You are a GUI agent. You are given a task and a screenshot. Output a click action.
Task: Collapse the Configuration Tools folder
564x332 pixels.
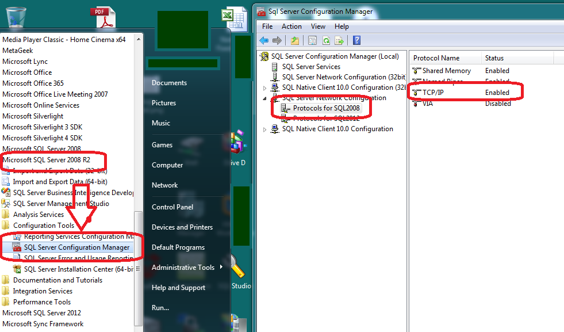click(x=44, y=226)
